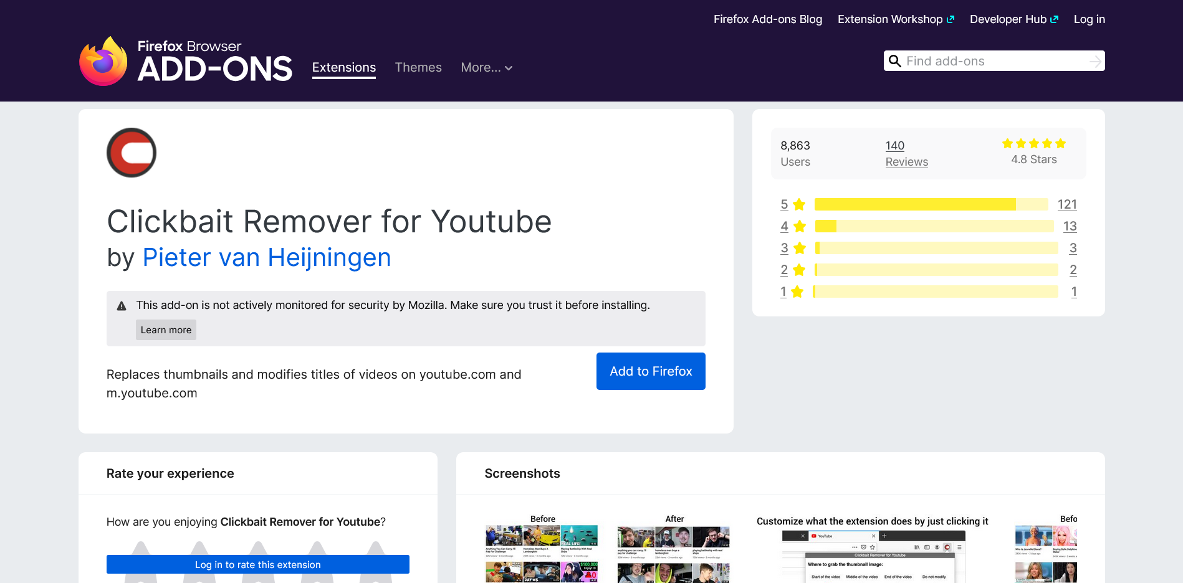Click the one-star reviews count
The image size is (1183, 583).
[x=1074, y=291]
